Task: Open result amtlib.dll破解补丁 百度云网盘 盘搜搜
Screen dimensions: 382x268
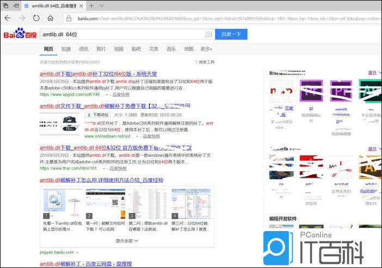Action: (86, 264)
